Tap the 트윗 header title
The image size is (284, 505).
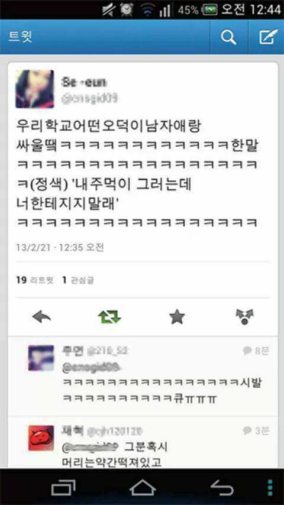point(20,37)
